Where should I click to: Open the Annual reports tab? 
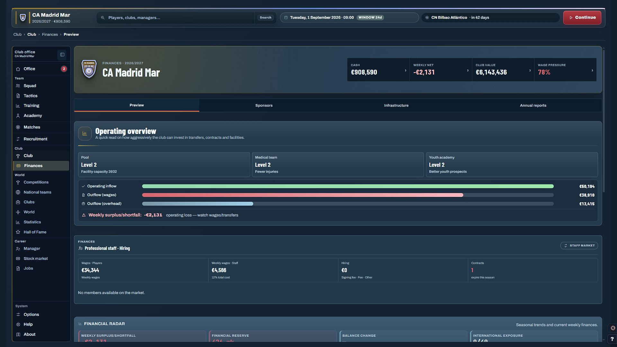point(533,105)
